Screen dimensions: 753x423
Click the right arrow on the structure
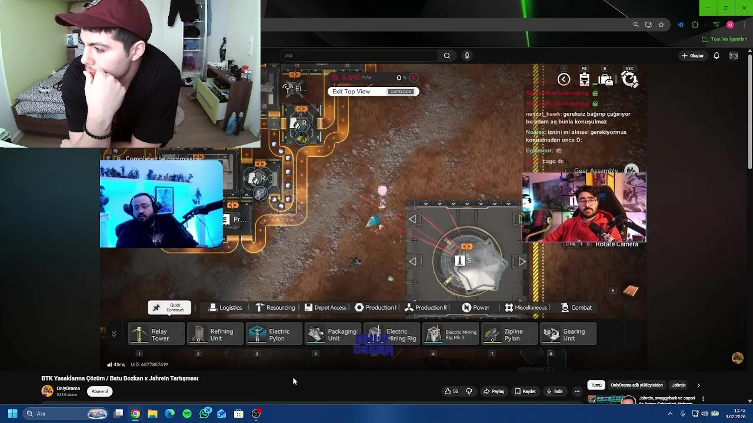[x=521, y=261]
